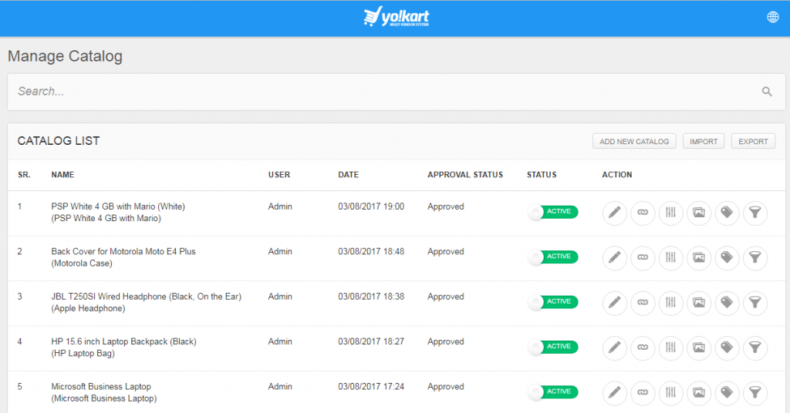This screenshot has width=790, height=413.
Task: Focus the Search catalog input field
Action: [396, 92]
